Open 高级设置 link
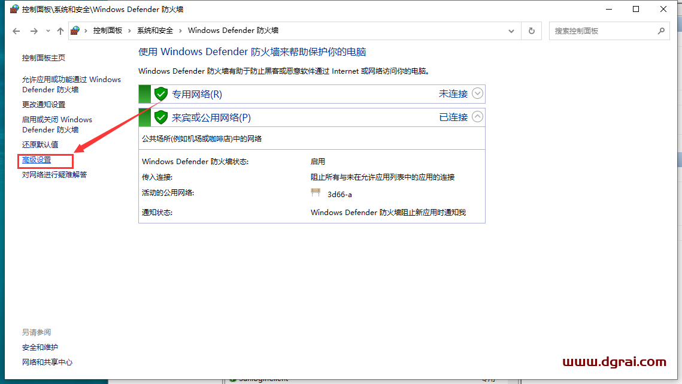This screenshot has width=682, height=384. 37,160
